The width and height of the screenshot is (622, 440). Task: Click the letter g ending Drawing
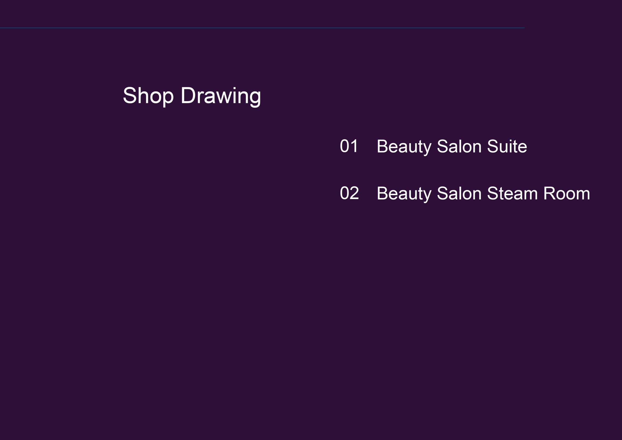[255, 98]
